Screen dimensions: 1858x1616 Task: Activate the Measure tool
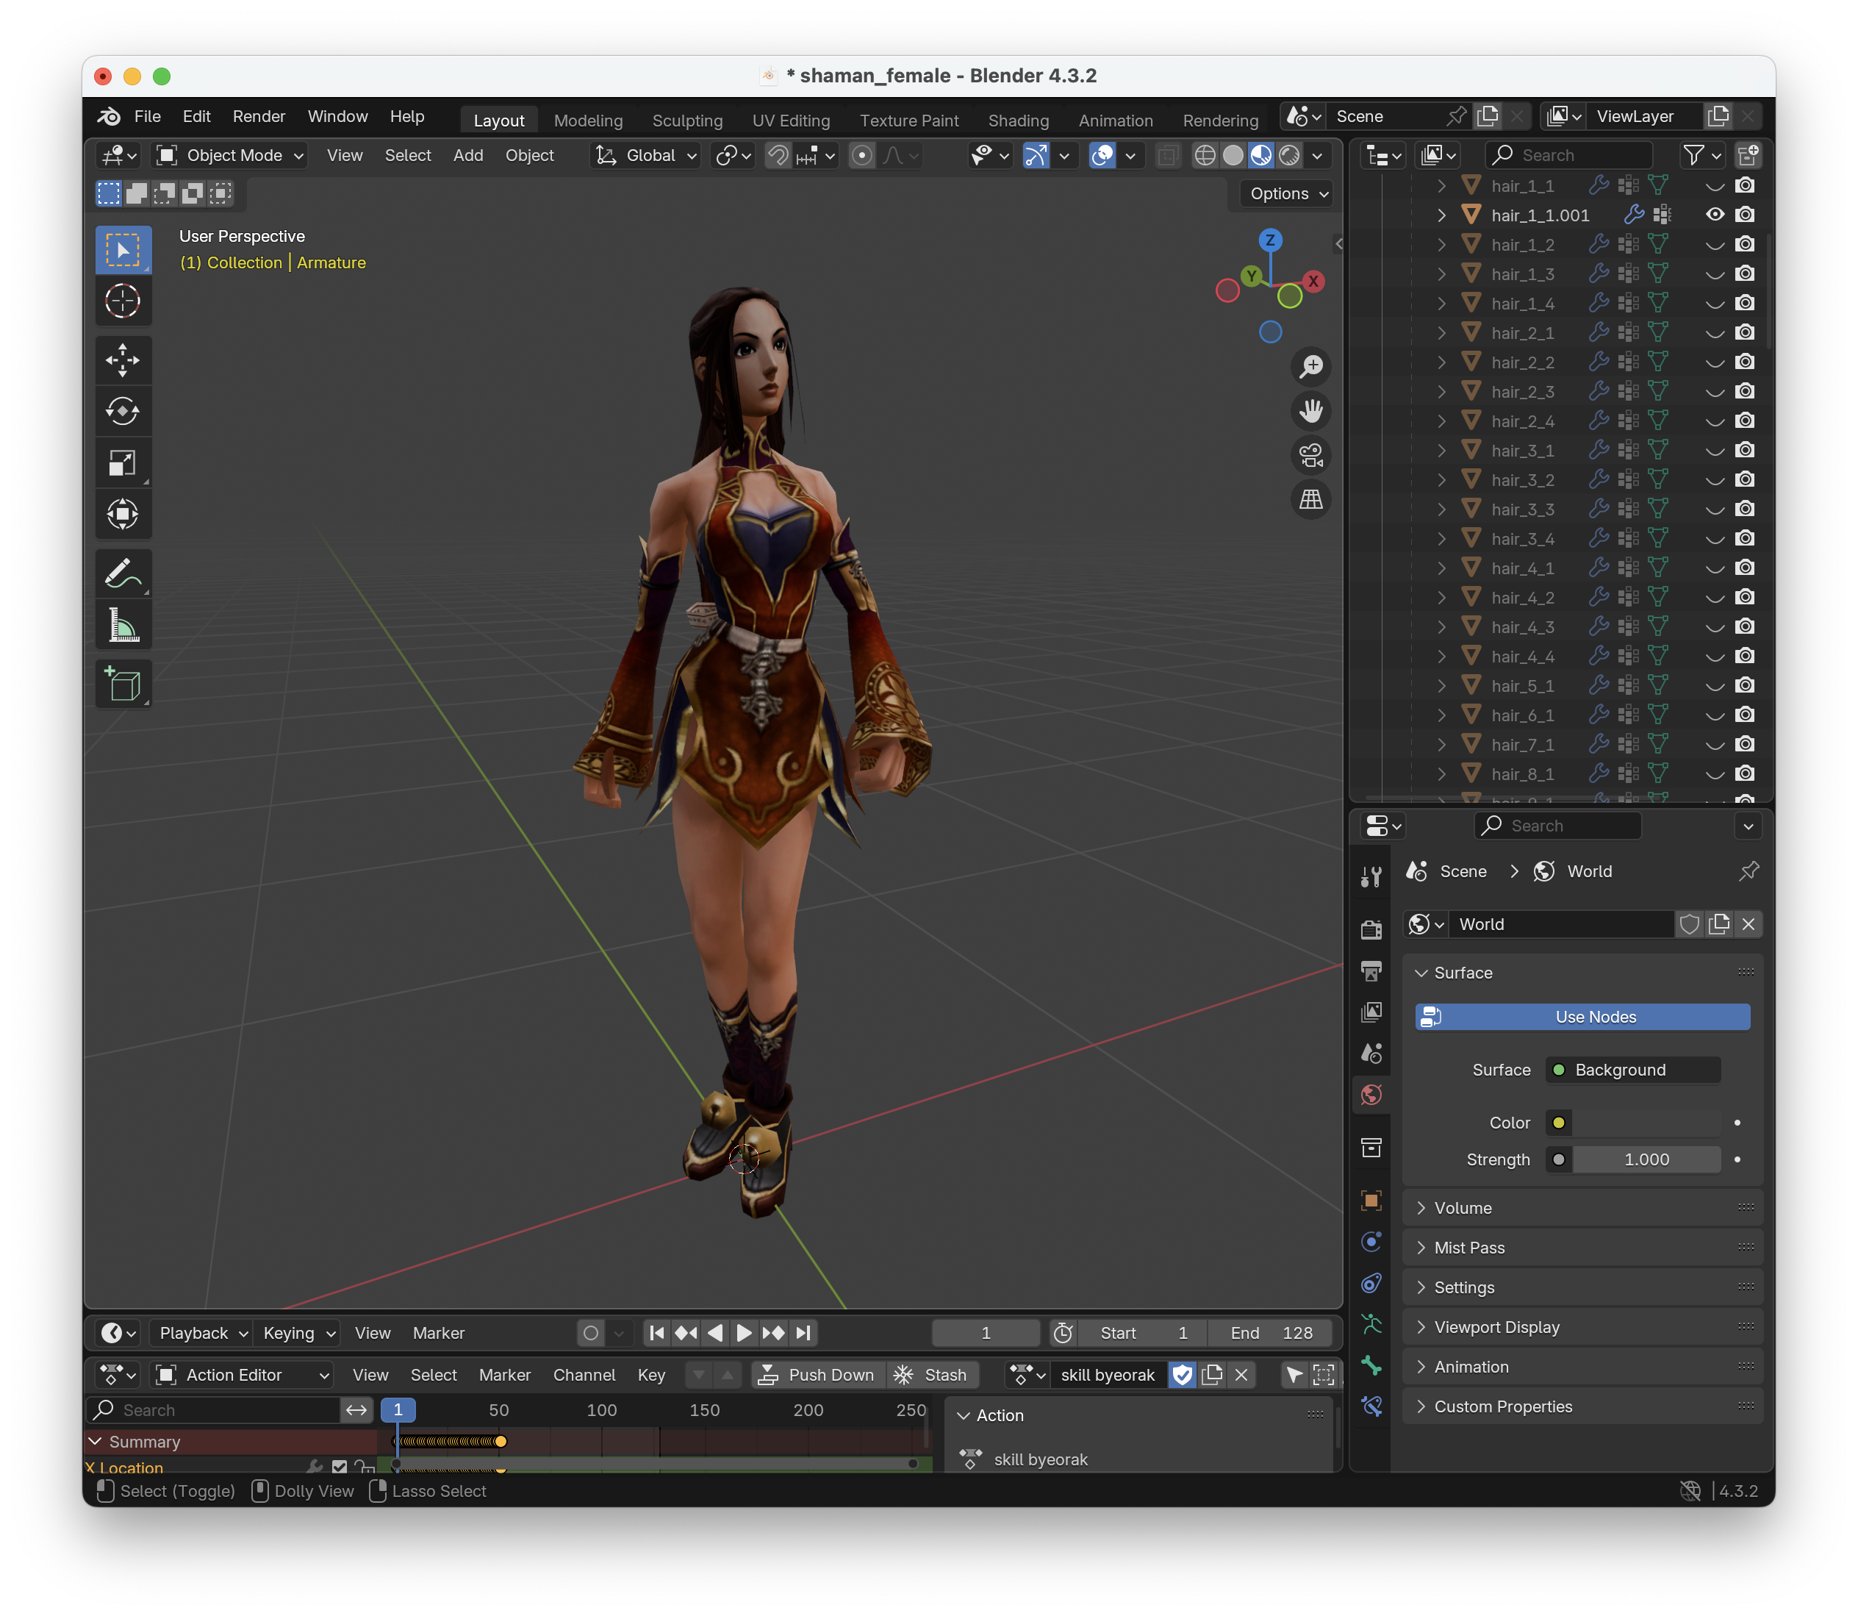(x=123, y=624)
